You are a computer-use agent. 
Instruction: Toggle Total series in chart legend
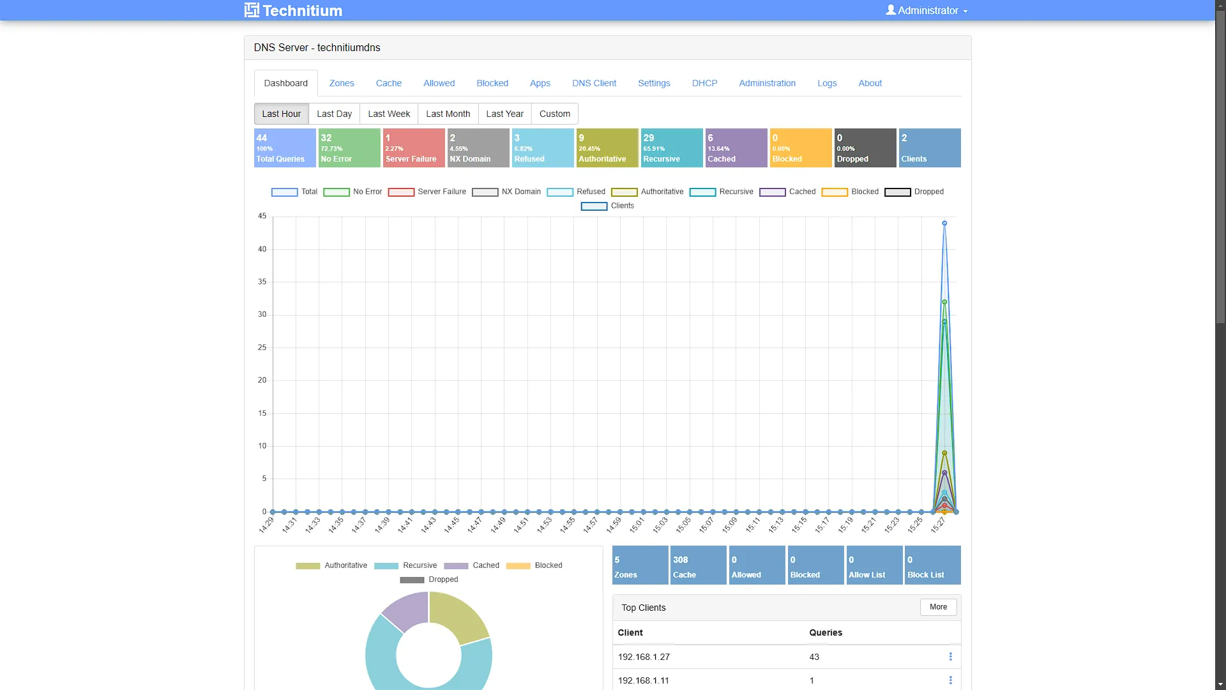(294, 192)
